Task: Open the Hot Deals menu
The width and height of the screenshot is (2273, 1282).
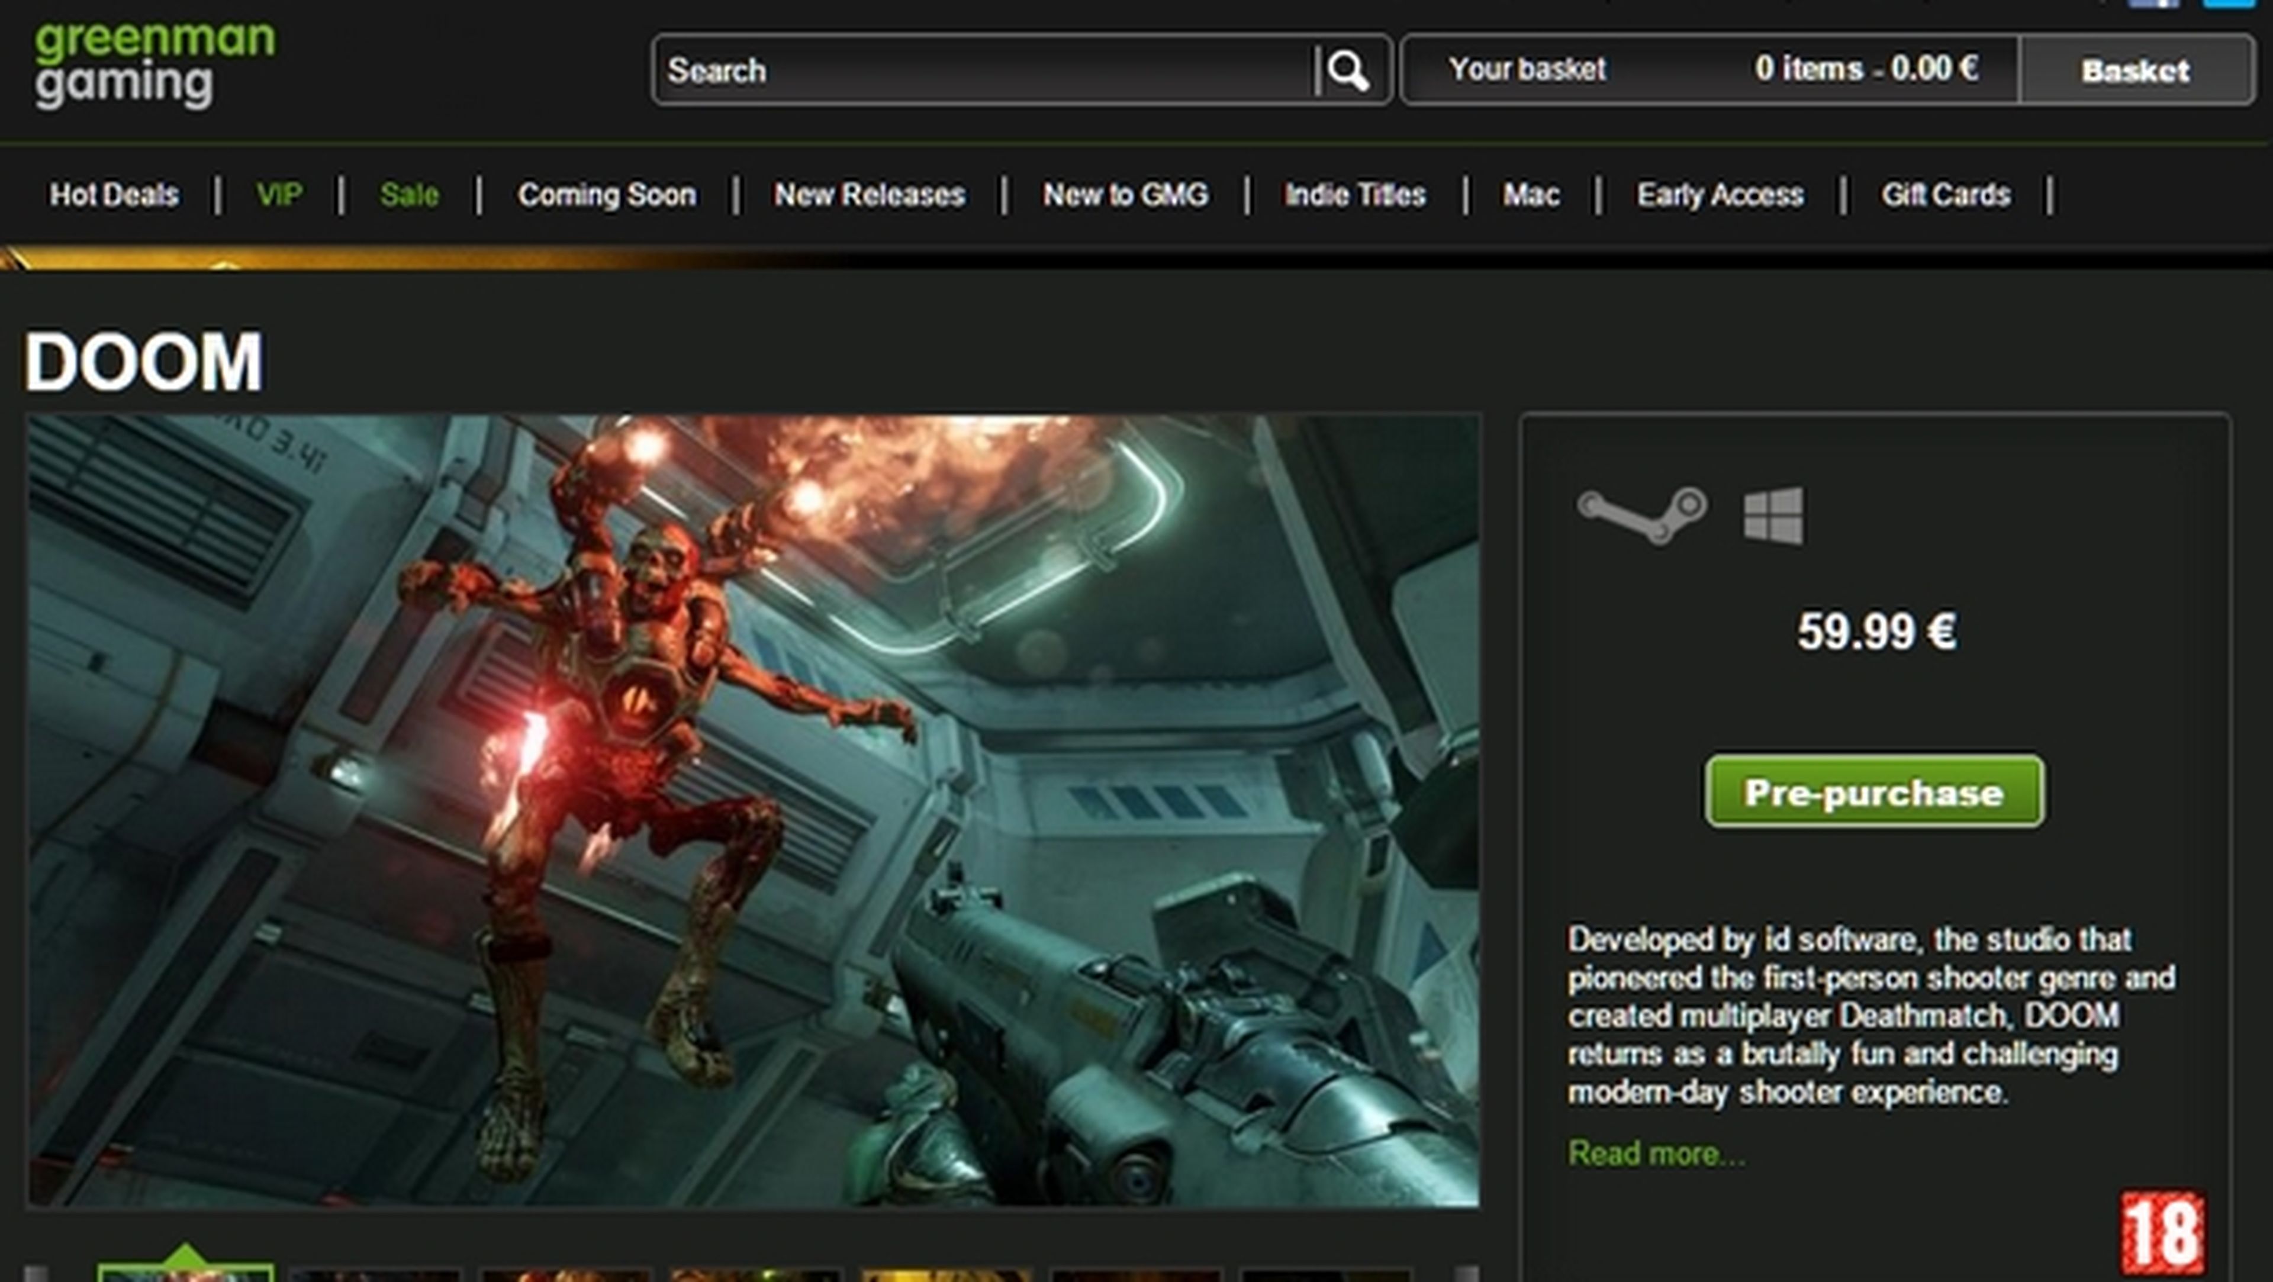Action: click(114, 194)
